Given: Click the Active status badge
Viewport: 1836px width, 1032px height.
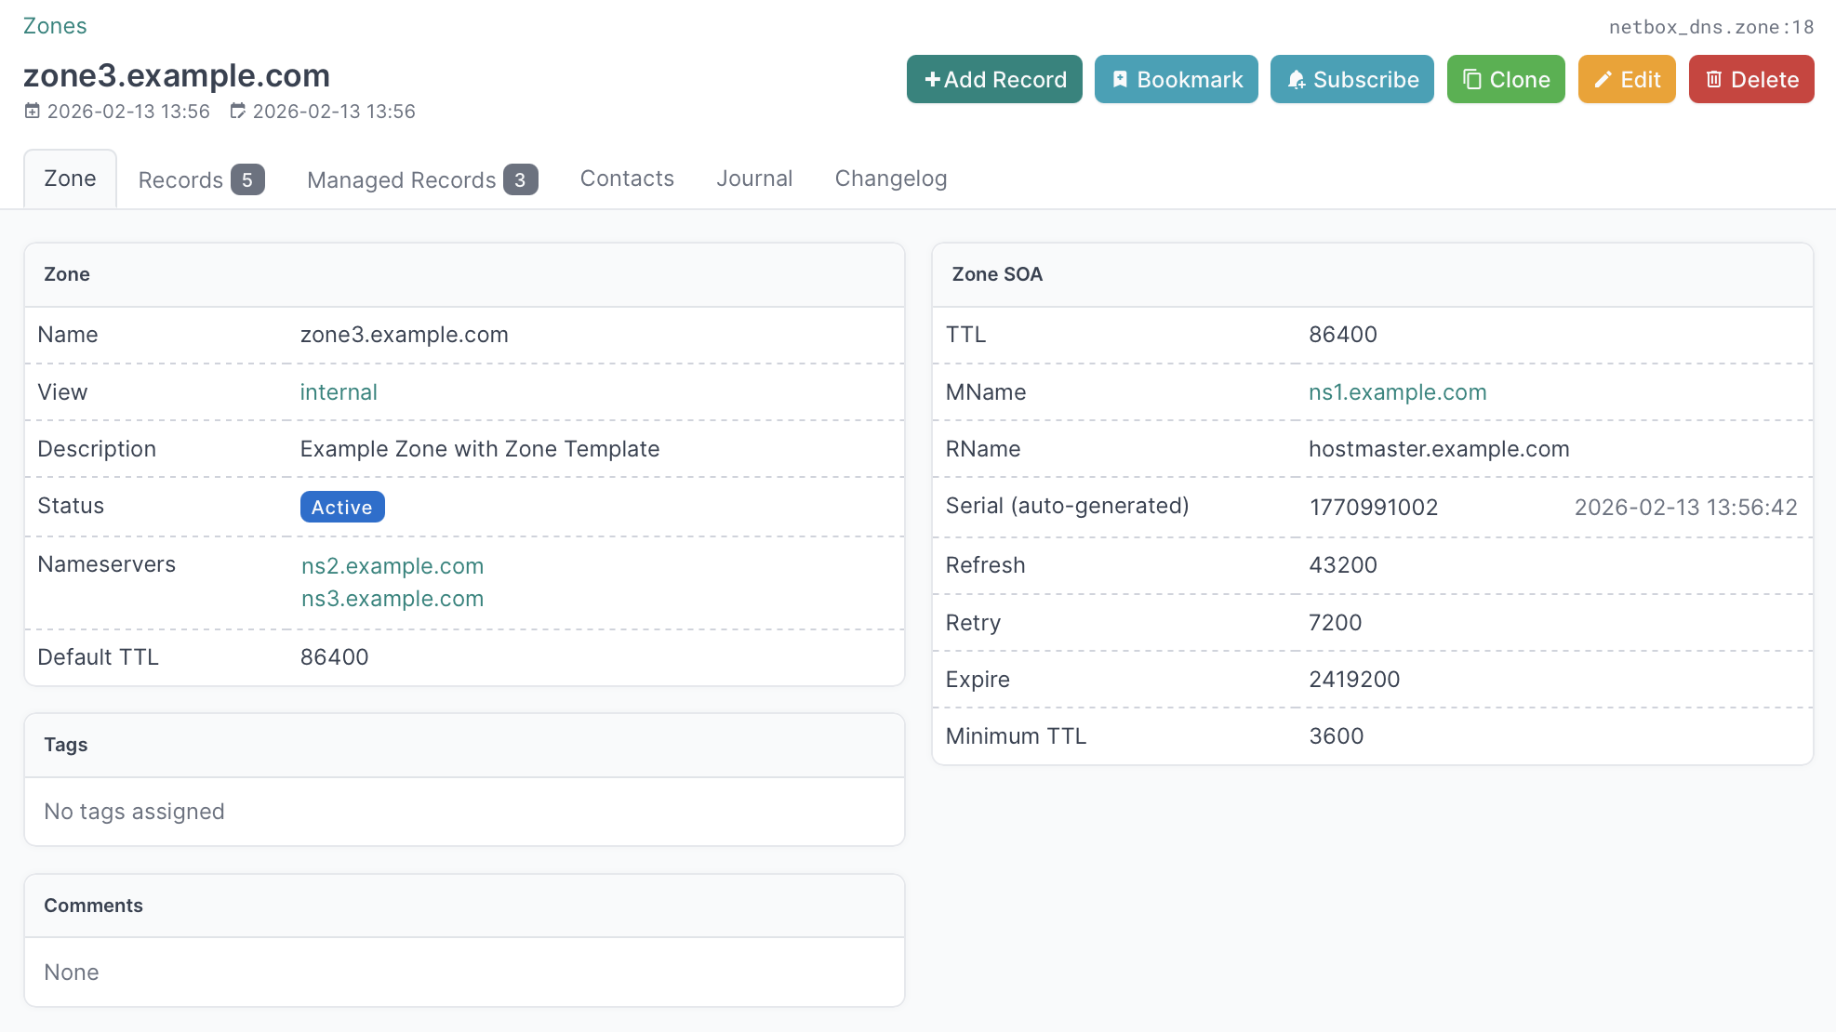Looking at the screenshot, I should 341,507.
